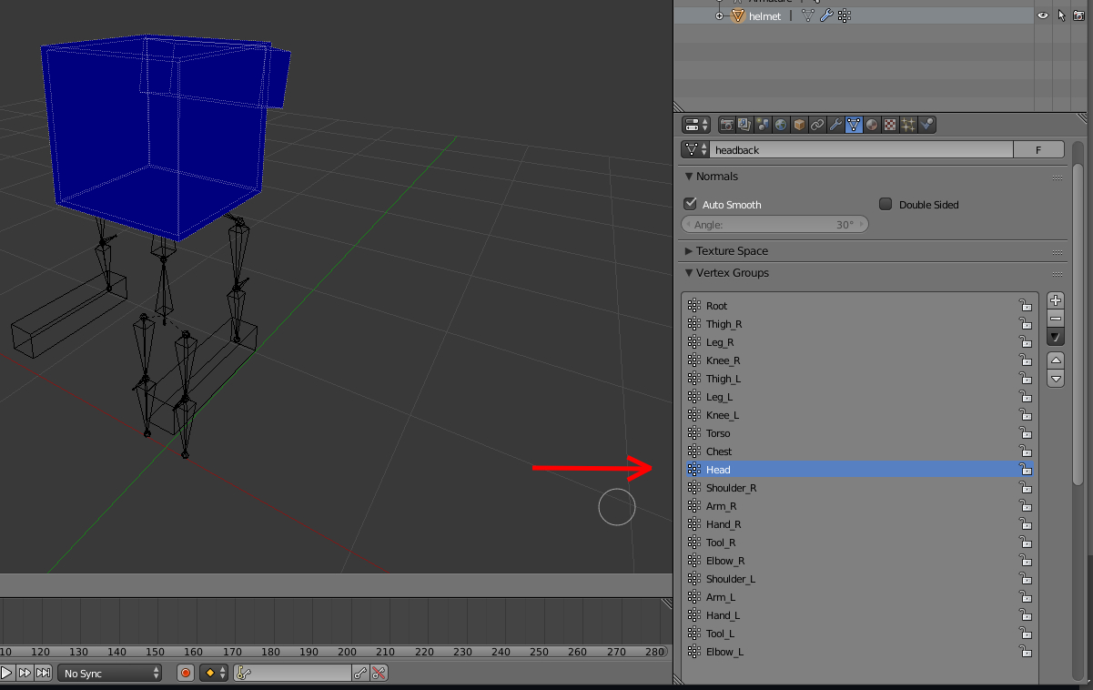
Task: Open the Object Constraints tab (chain link)
Action: 817,125
